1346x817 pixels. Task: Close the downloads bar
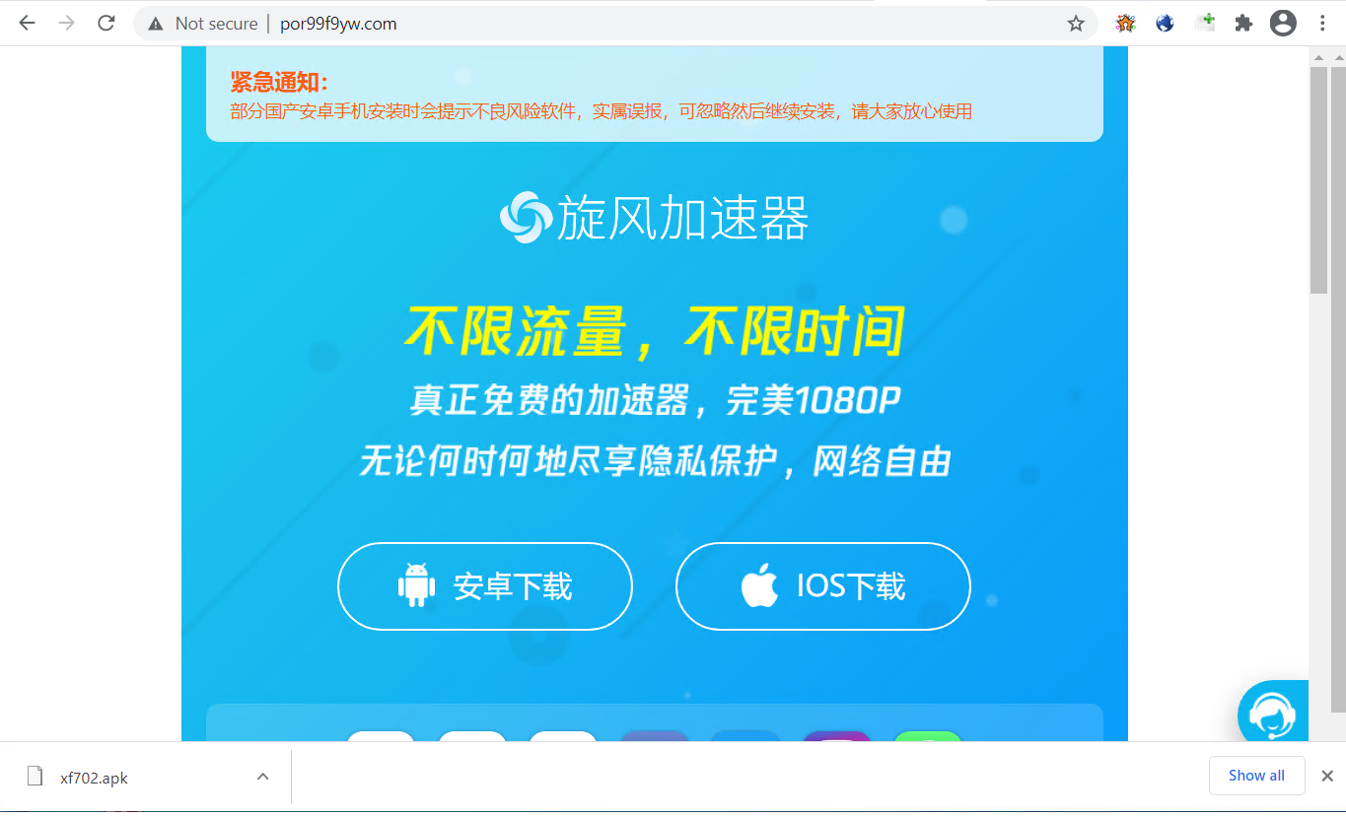pyautogui.click(x=1327, y=777)
